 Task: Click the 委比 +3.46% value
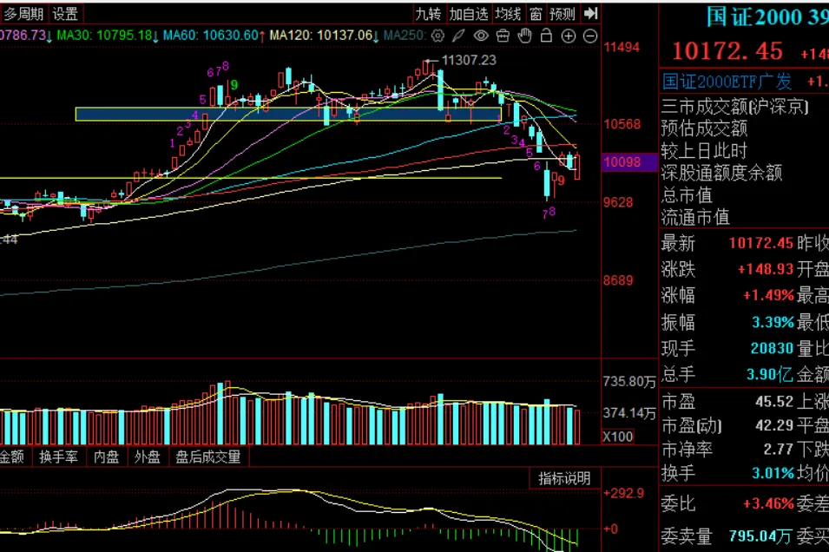[769, 503]
